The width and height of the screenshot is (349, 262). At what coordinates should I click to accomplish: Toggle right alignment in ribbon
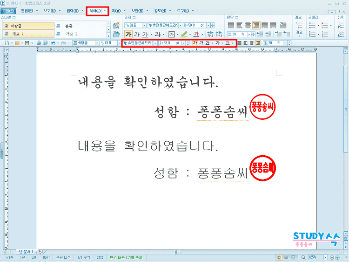(256, 25)
